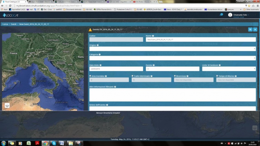Open the Other bookmarks folder
Image resolution: width=260 pixels, height=146 pixels.
251,9
